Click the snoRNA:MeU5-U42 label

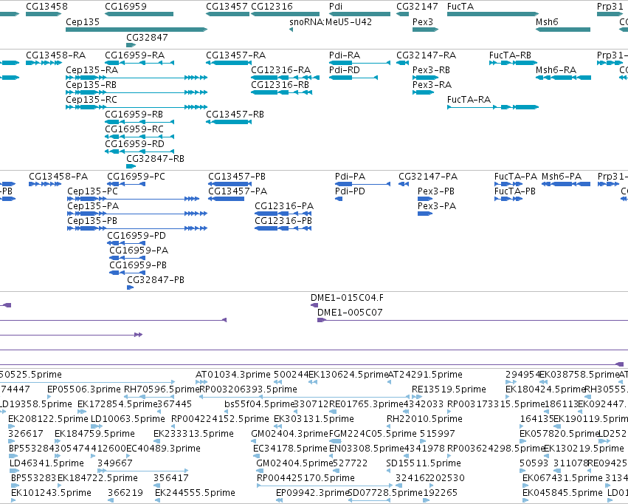coord(331,21)
